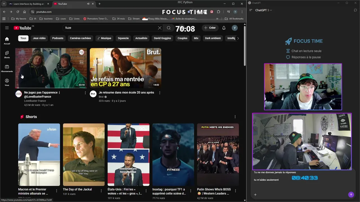Click the ChatGPT message input box

point(303,184)
